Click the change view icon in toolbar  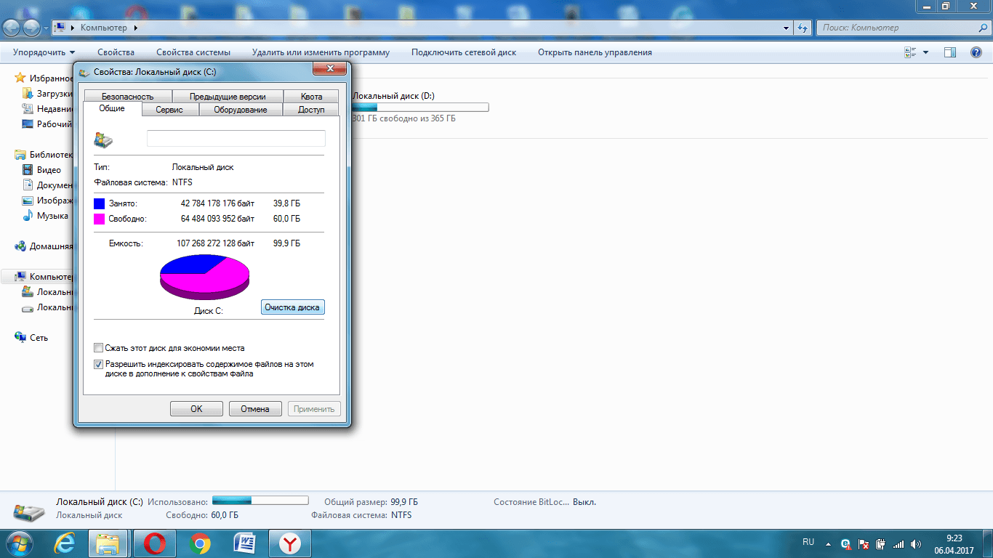pyautogui.click(x=910, y=52)
